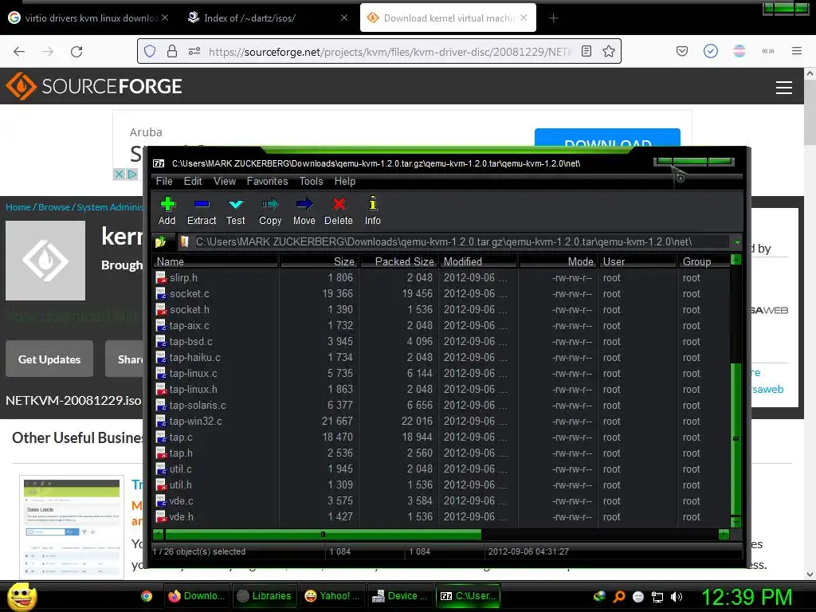Select the tap.c file
This screenshot has height=612, width=816.
point(441,437)
